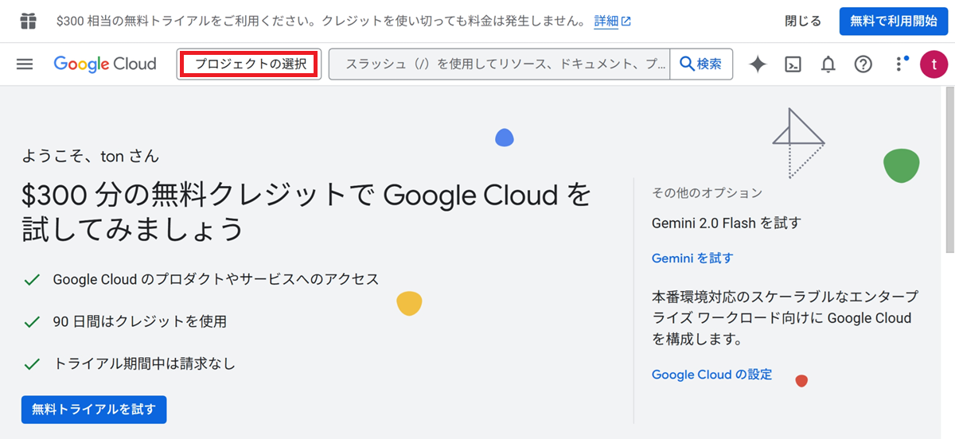Activate Cloud Shell terminal icon
Viewport: 955px width, 439px height.
pyautogui.click(x=793, y=64)
